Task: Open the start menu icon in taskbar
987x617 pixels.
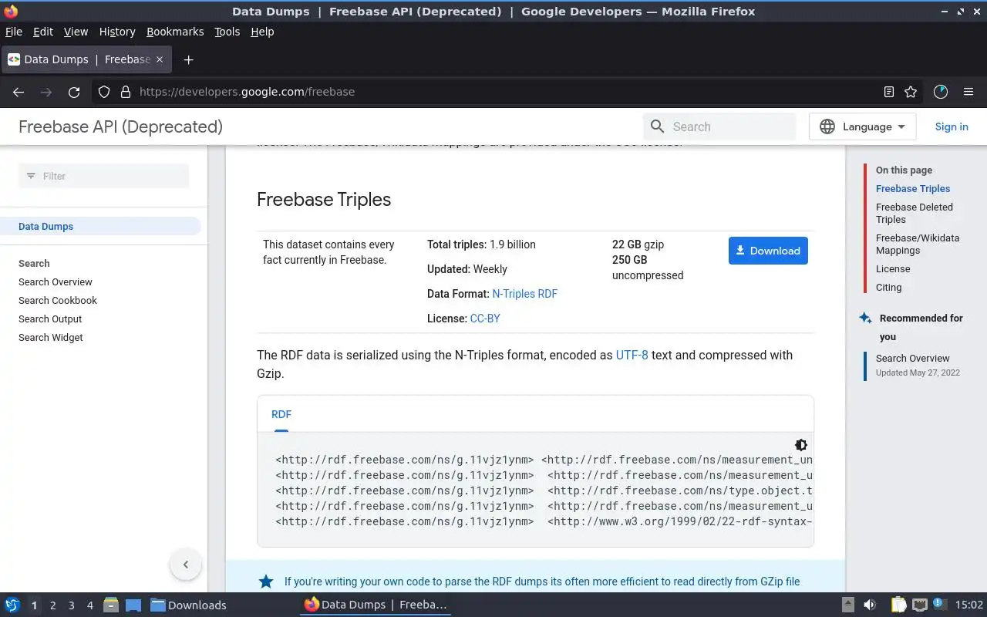Action: [x=12, y=605]
